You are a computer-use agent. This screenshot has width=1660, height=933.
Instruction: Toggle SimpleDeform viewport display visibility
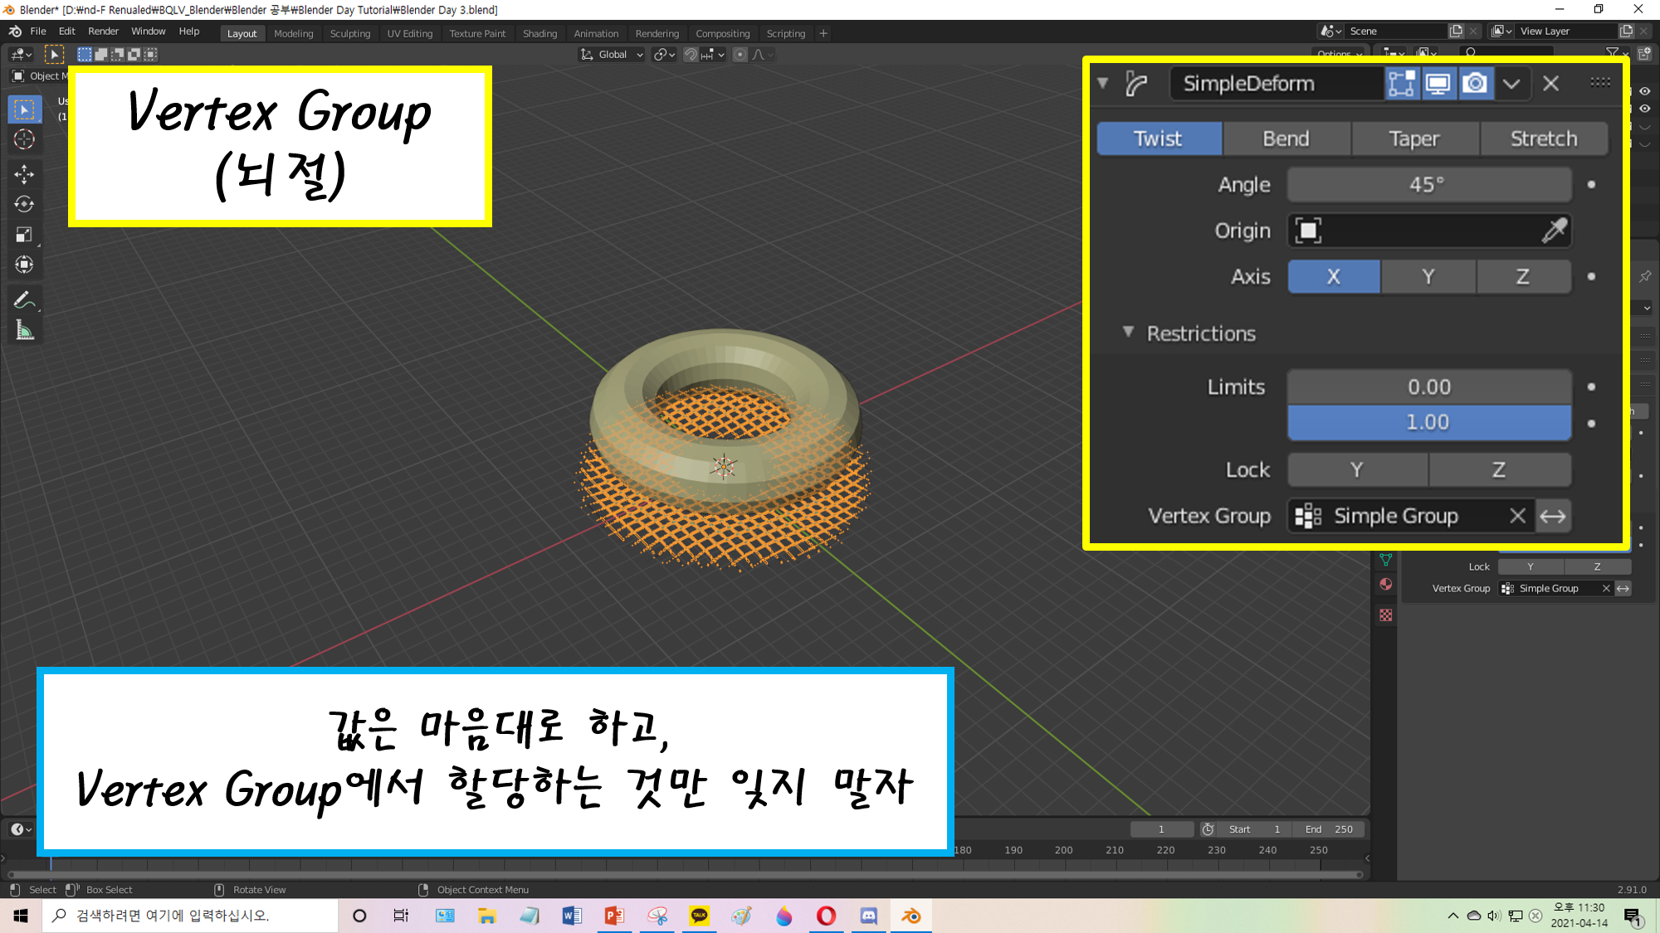1438,84
